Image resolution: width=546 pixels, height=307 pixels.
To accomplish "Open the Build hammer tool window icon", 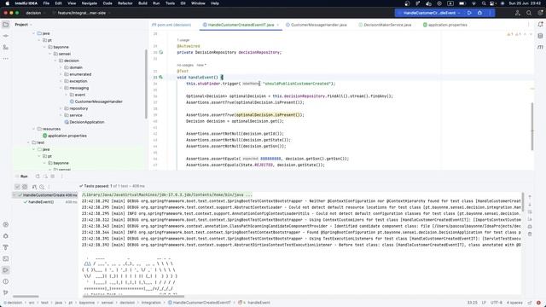I will pos(6,247).
